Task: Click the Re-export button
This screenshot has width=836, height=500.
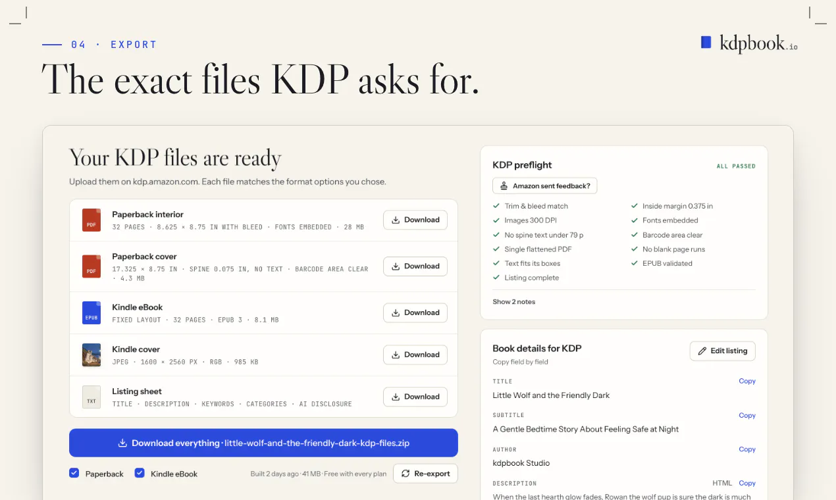Action: click(425, 474)
